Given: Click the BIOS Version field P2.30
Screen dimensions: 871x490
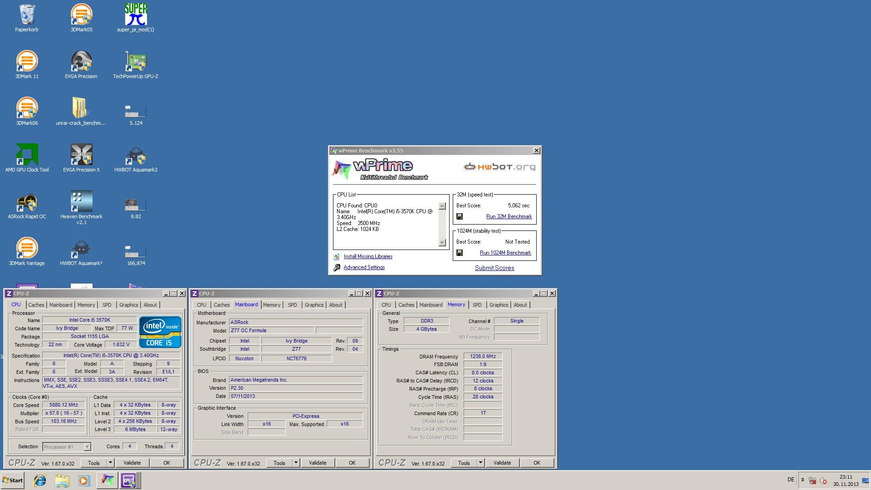Looking at the screenshot, I should [296, 388].
